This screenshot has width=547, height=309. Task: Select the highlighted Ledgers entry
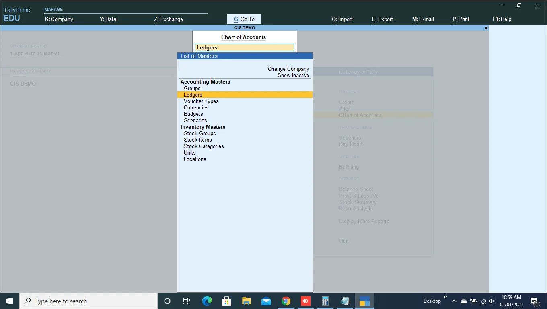point(245,95)
